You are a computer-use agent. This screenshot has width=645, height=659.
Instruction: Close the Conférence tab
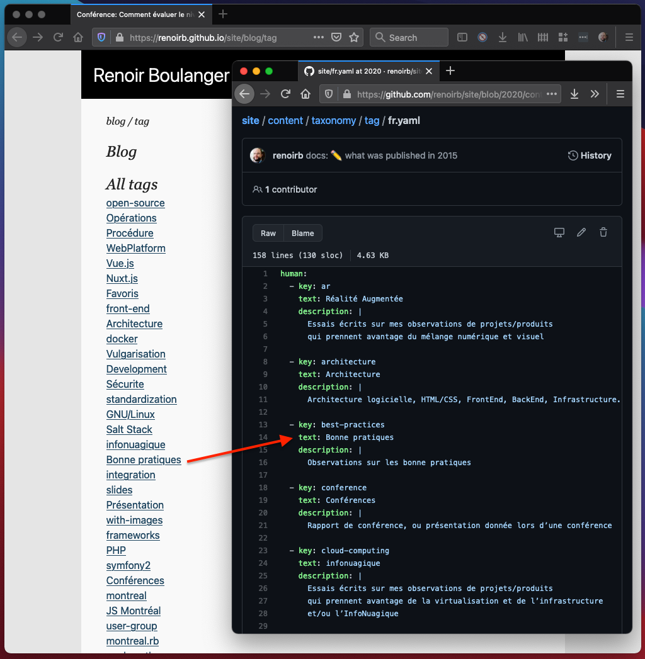[202, 14]
